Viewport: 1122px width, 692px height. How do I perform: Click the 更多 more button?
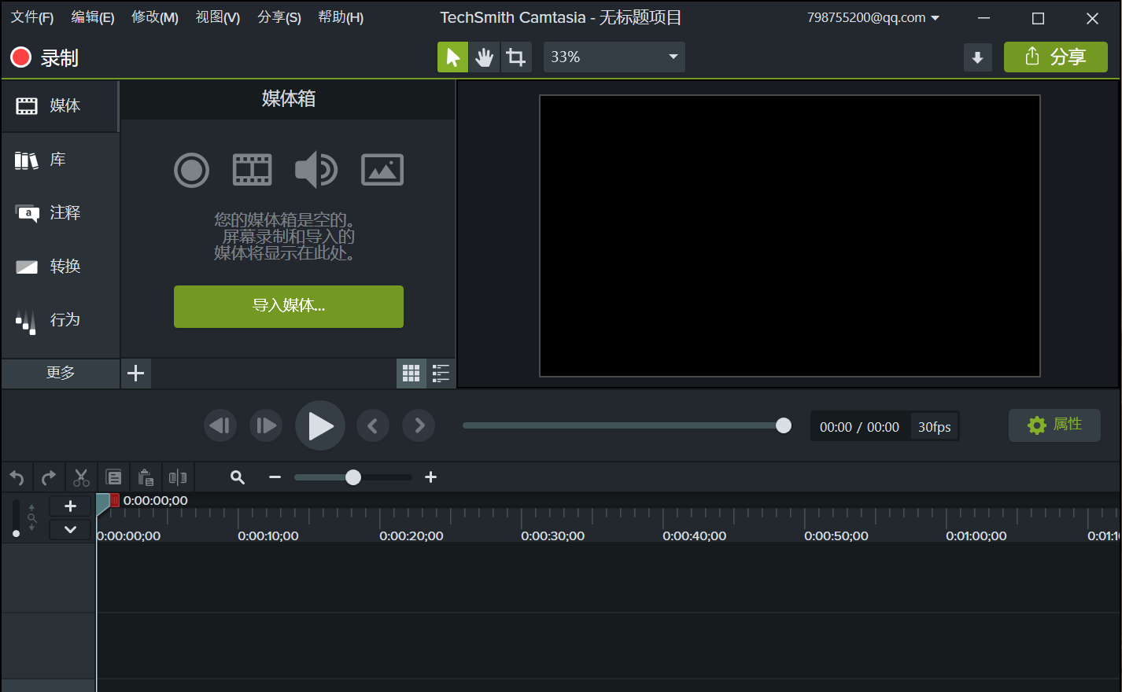coord(61,373)
